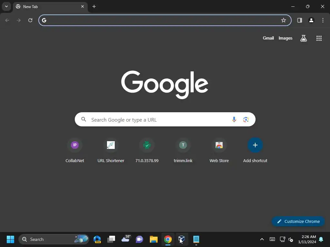Search by image with Google Lens

click(x=246, y=120)
